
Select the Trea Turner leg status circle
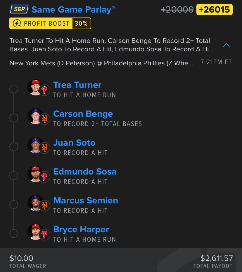point(14,89)
